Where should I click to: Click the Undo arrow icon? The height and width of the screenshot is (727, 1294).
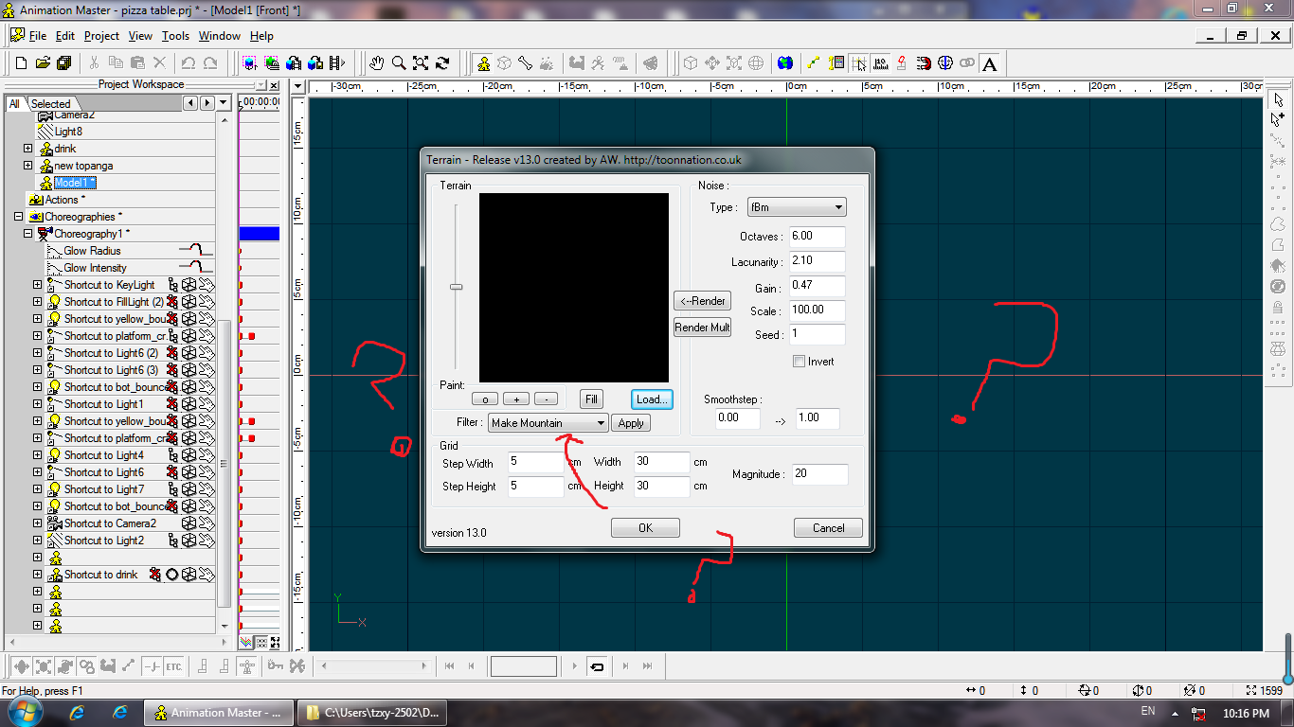point(188,63)
